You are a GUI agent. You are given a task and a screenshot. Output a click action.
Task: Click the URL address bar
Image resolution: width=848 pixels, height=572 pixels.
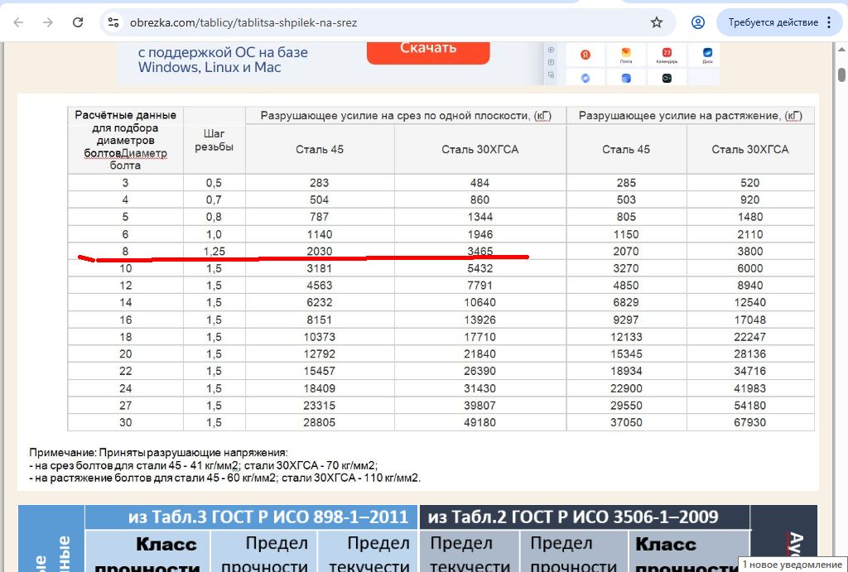tap(373, 22)
